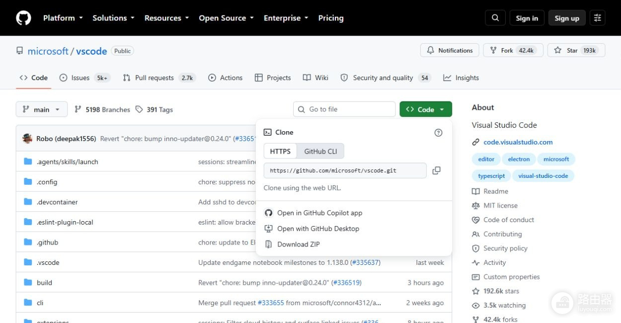Click the repository icon beside microsoft
The height and width of the screenshot is (323, 621).
[20, 51]
